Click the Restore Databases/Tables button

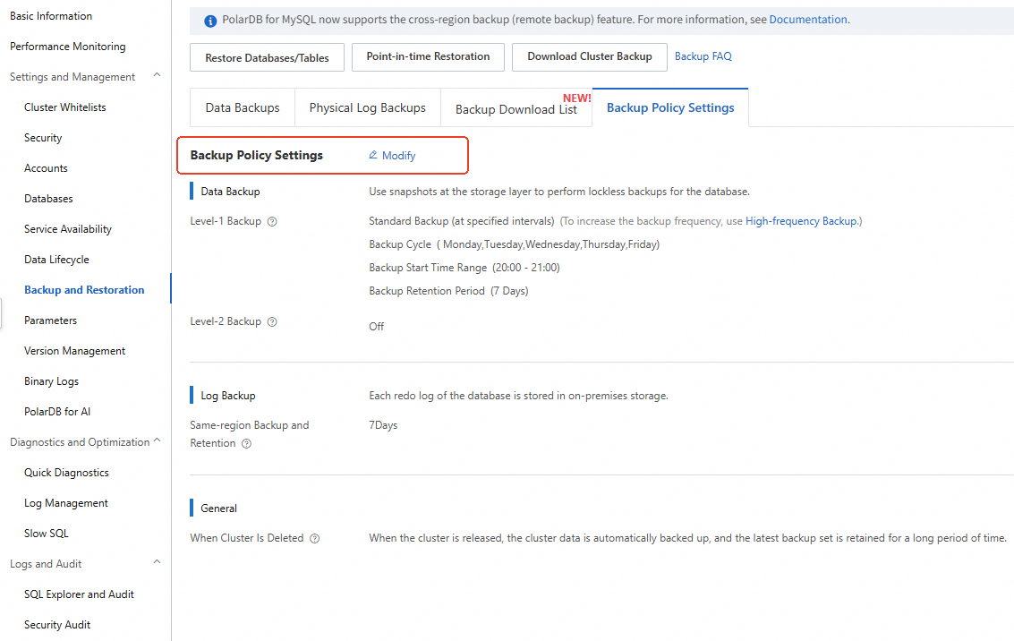(x=267, y=57)
